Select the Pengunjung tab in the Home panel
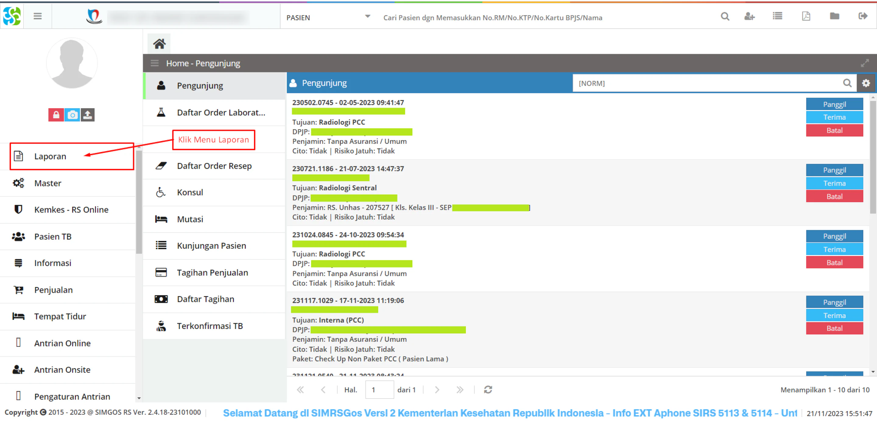Screen dimensions: 877x422 [x=215, y=86]
